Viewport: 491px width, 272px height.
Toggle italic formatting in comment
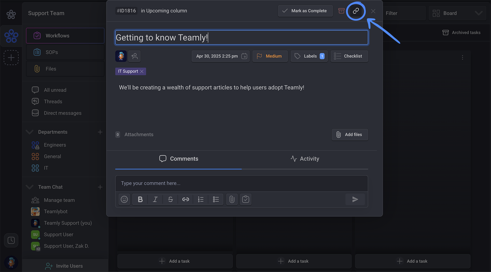[155, 199]
